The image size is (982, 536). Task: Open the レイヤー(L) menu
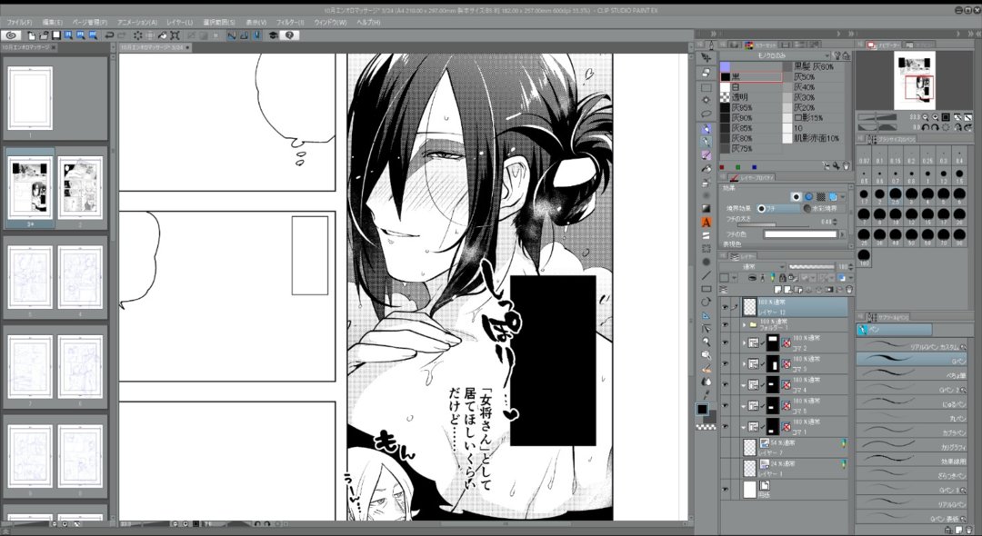point(180,23)
